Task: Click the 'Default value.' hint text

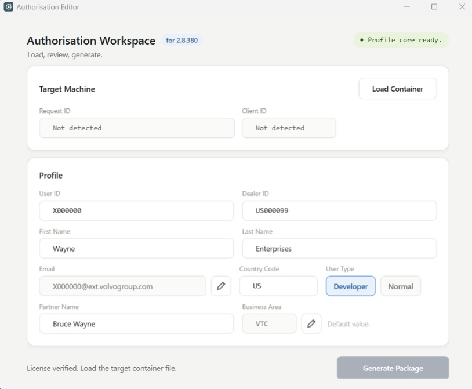Action: (x=348, y=324)
